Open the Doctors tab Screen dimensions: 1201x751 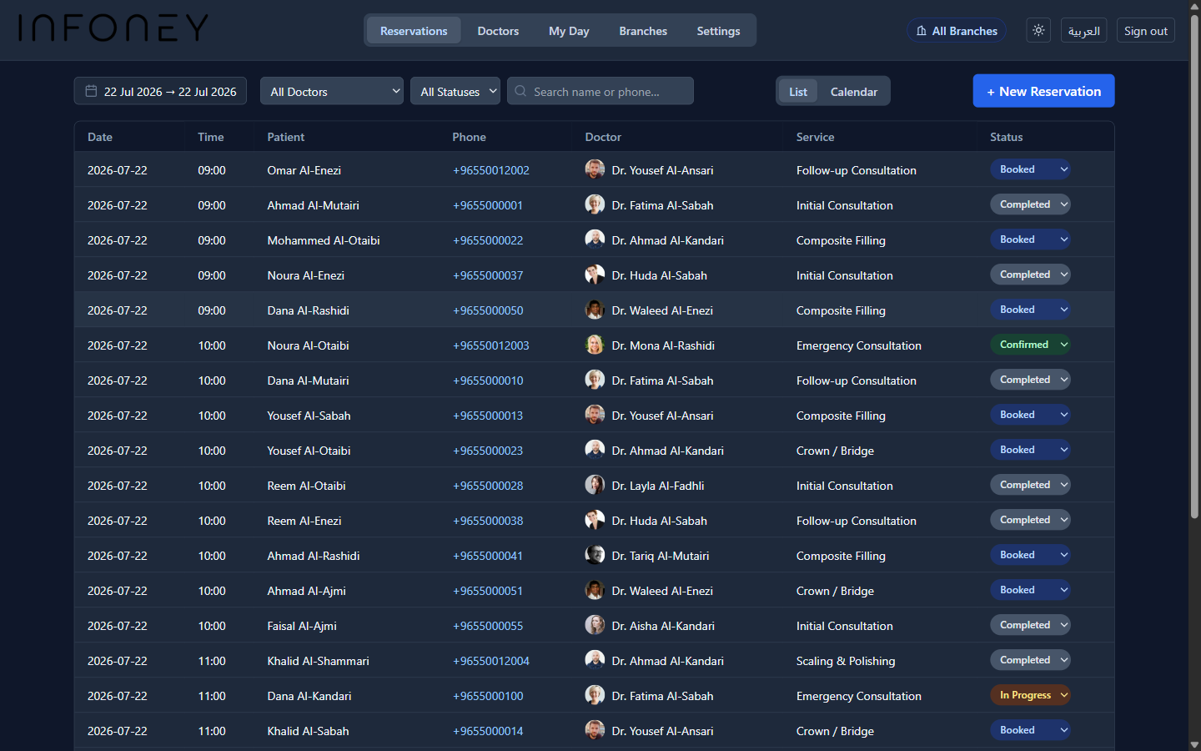498,31
